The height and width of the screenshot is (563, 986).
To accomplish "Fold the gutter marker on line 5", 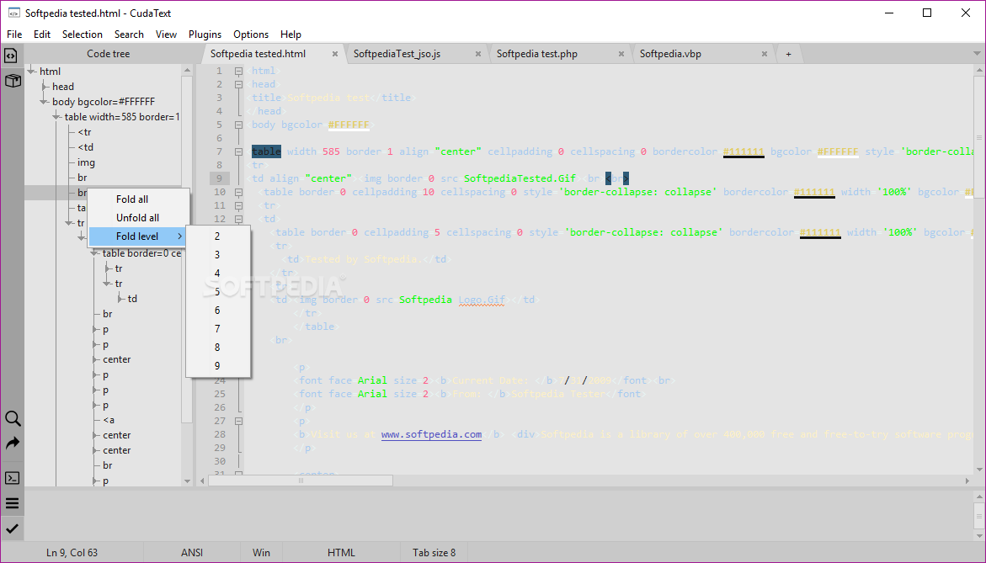I will pos(238,125).
